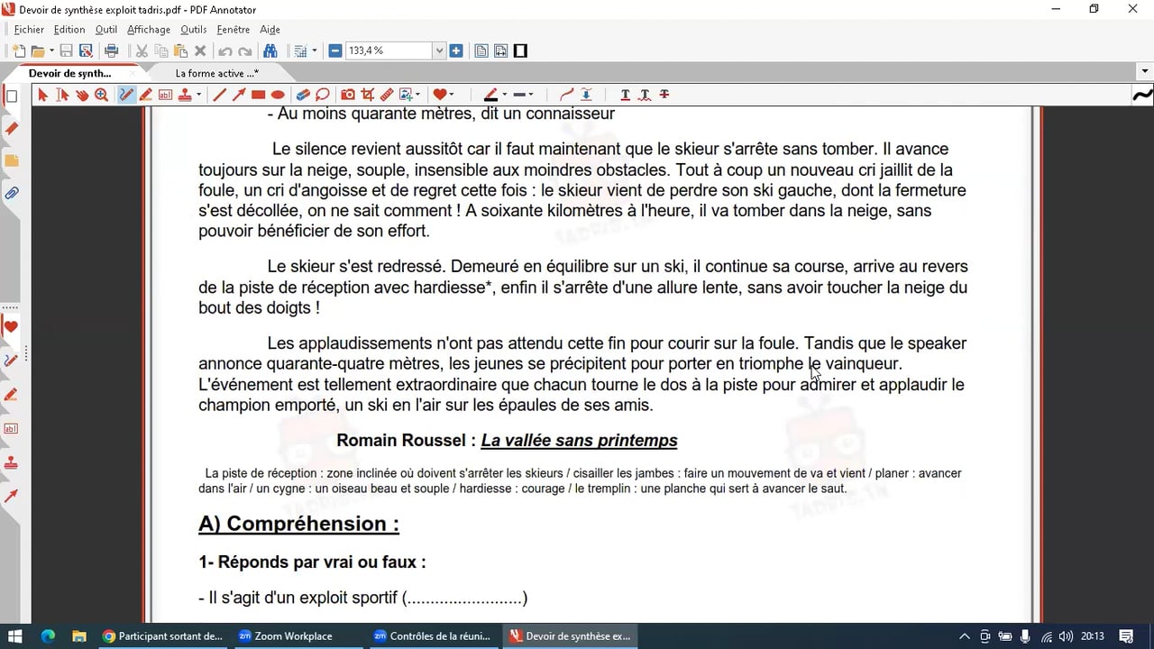Select the measuring ruler tool
The width and height of the screenshot is (1154, 649).
click(x=387, y=95)
